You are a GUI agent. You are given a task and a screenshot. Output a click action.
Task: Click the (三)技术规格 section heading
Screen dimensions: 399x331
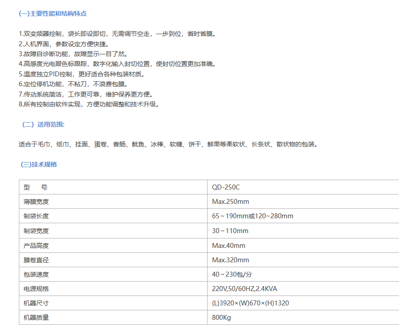(39, 164)
